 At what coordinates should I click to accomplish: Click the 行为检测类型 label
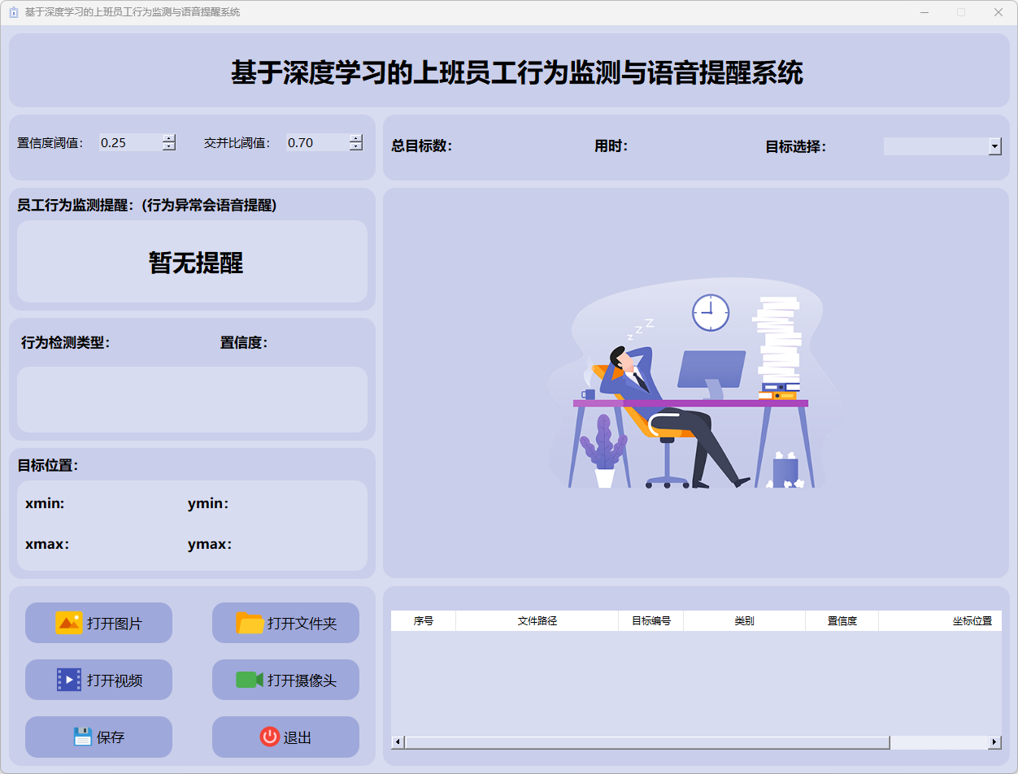coord(65,343)
